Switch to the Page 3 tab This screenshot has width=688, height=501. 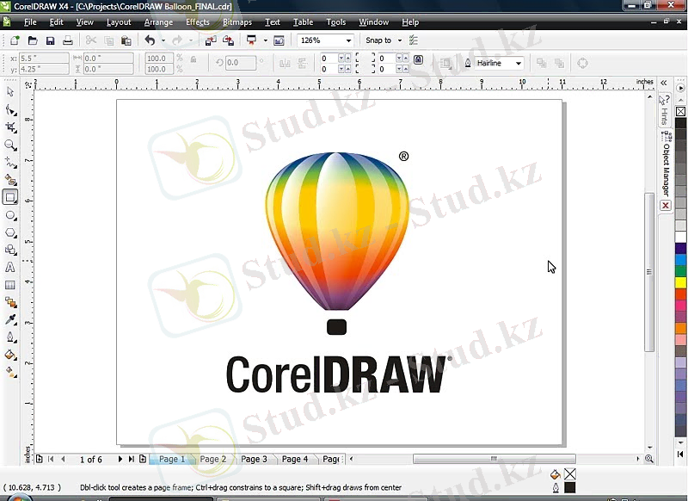(254, 459)
